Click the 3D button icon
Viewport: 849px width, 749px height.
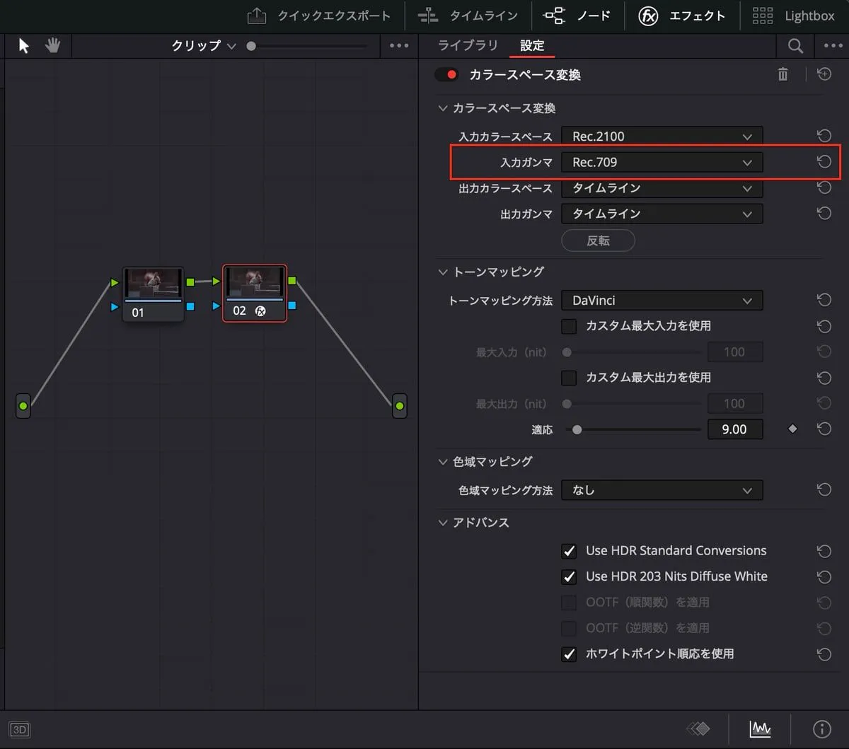(x=20, y=730)
